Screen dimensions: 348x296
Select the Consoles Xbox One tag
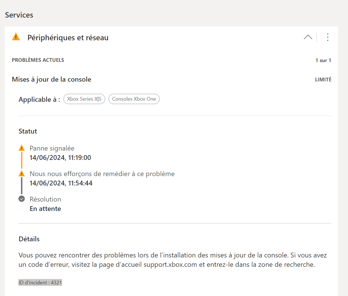[x=134, y=99]
